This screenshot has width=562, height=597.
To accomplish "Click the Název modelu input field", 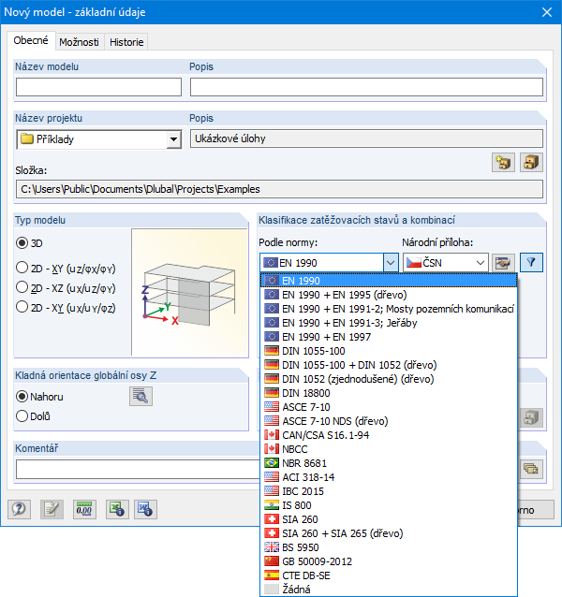I will pos(98,87).
